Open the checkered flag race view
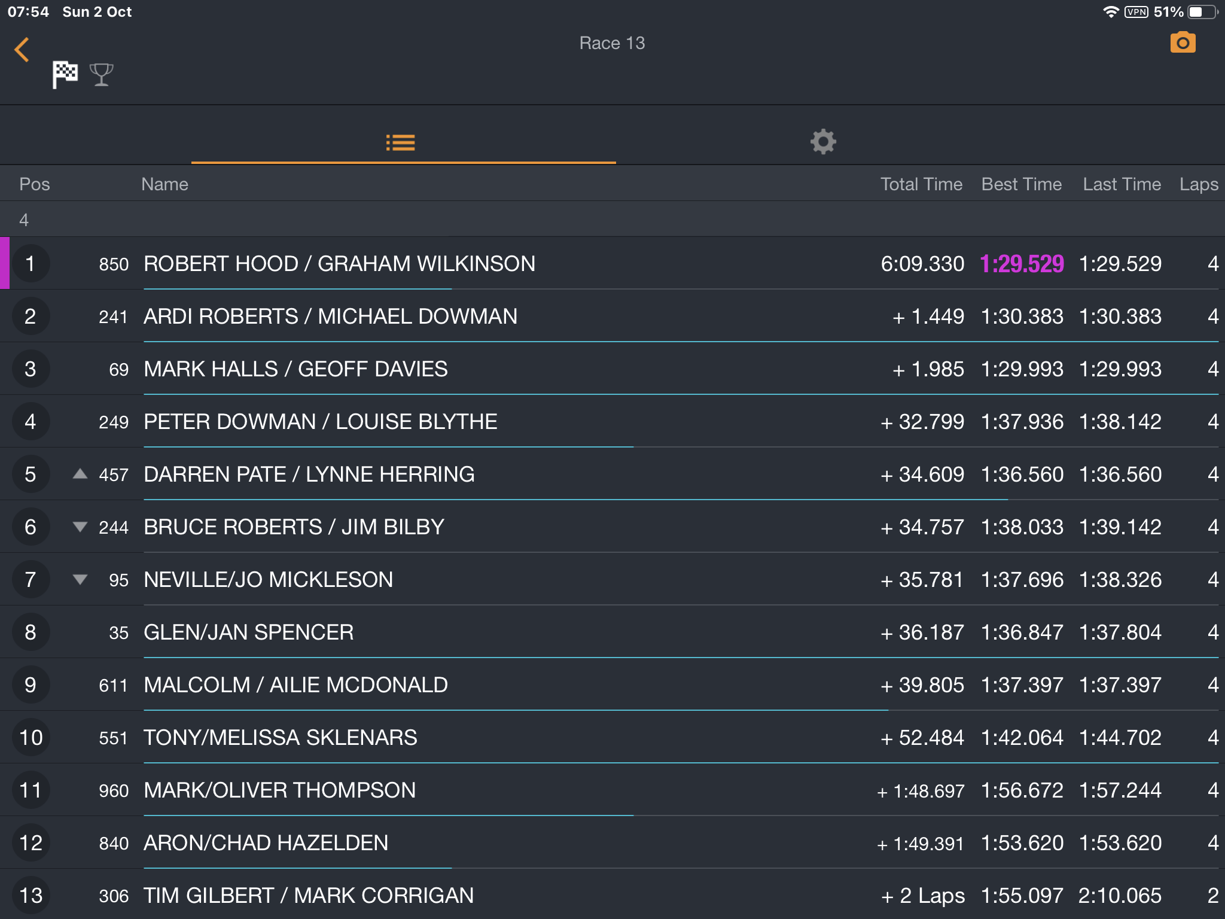 click(x=65, y=75)
